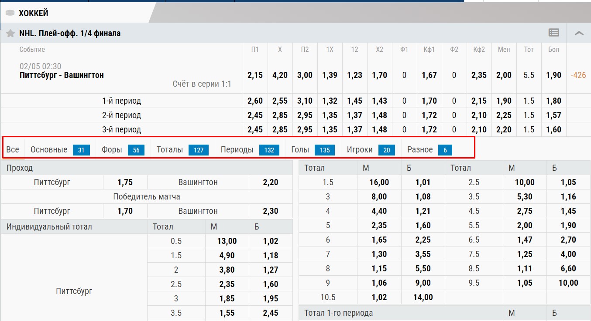Image resolution: width=591 pixels, height=321 pixels.
Task: Switch to list view layout icon
Action: (554, 33)
